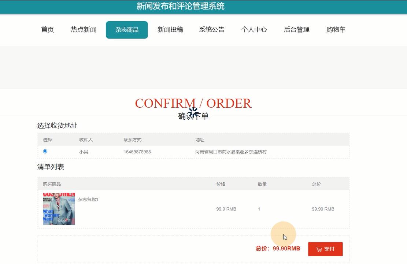Viewport: 407px width, 264px height.
Task: Click the quantity value 1
Action: [x=259, y=209]
